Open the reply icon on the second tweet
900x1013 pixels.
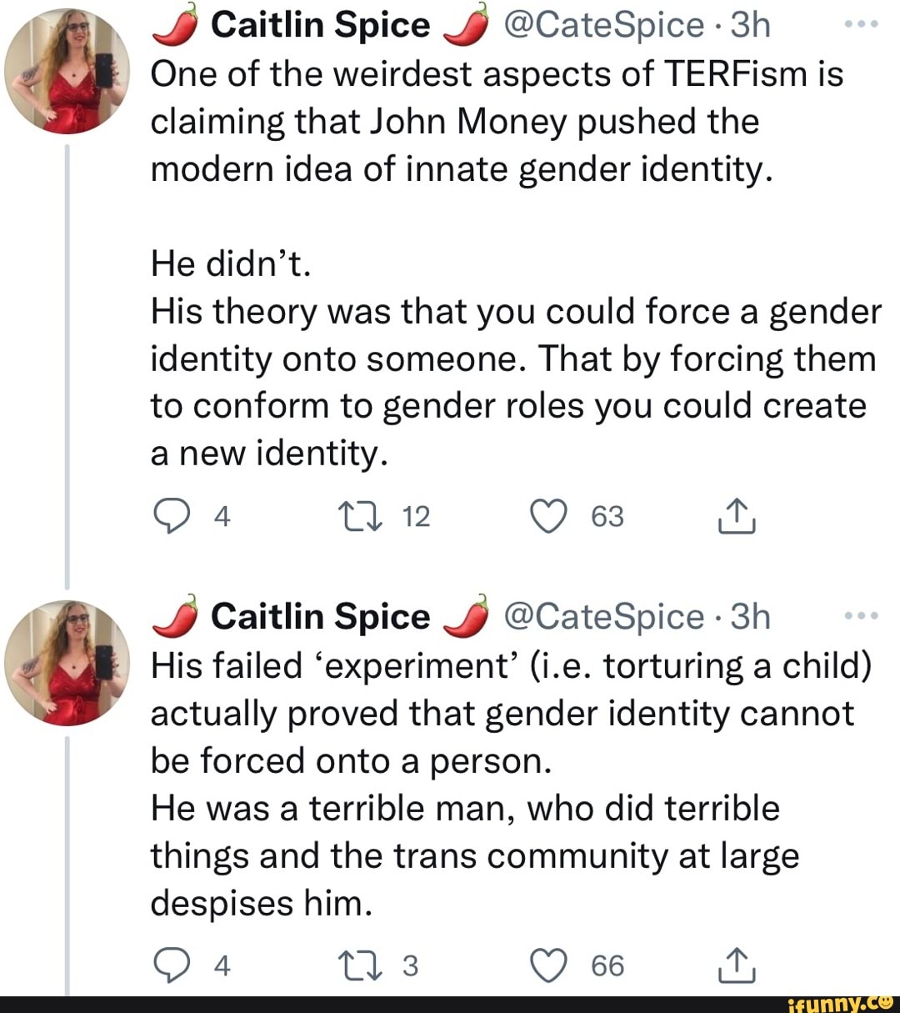point(172,965)
